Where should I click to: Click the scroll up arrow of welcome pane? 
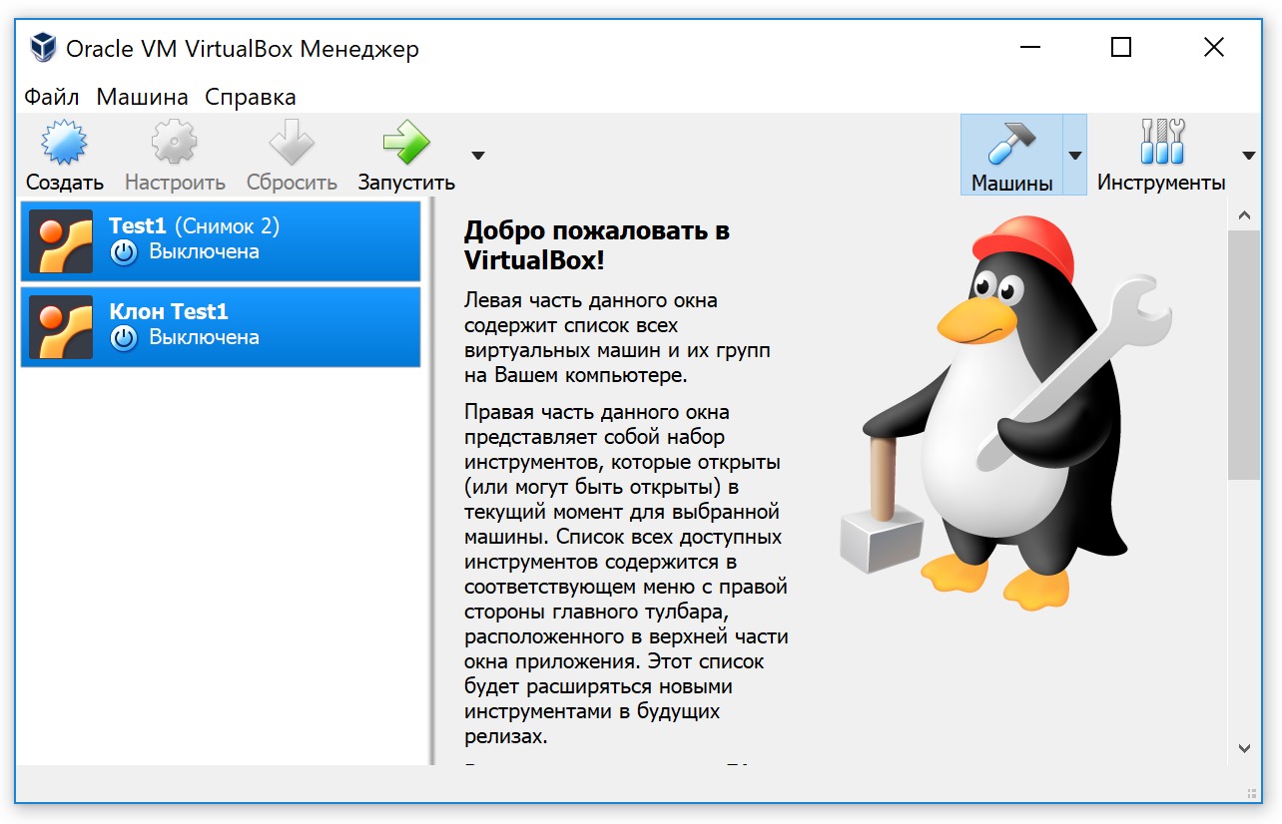(1244, 215)
